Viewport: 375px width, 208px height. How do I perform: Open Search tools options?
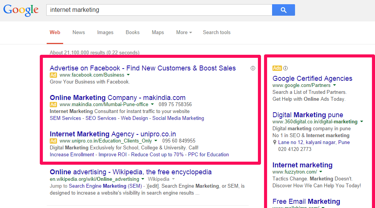pyautogui.click(x=217, y=32)
